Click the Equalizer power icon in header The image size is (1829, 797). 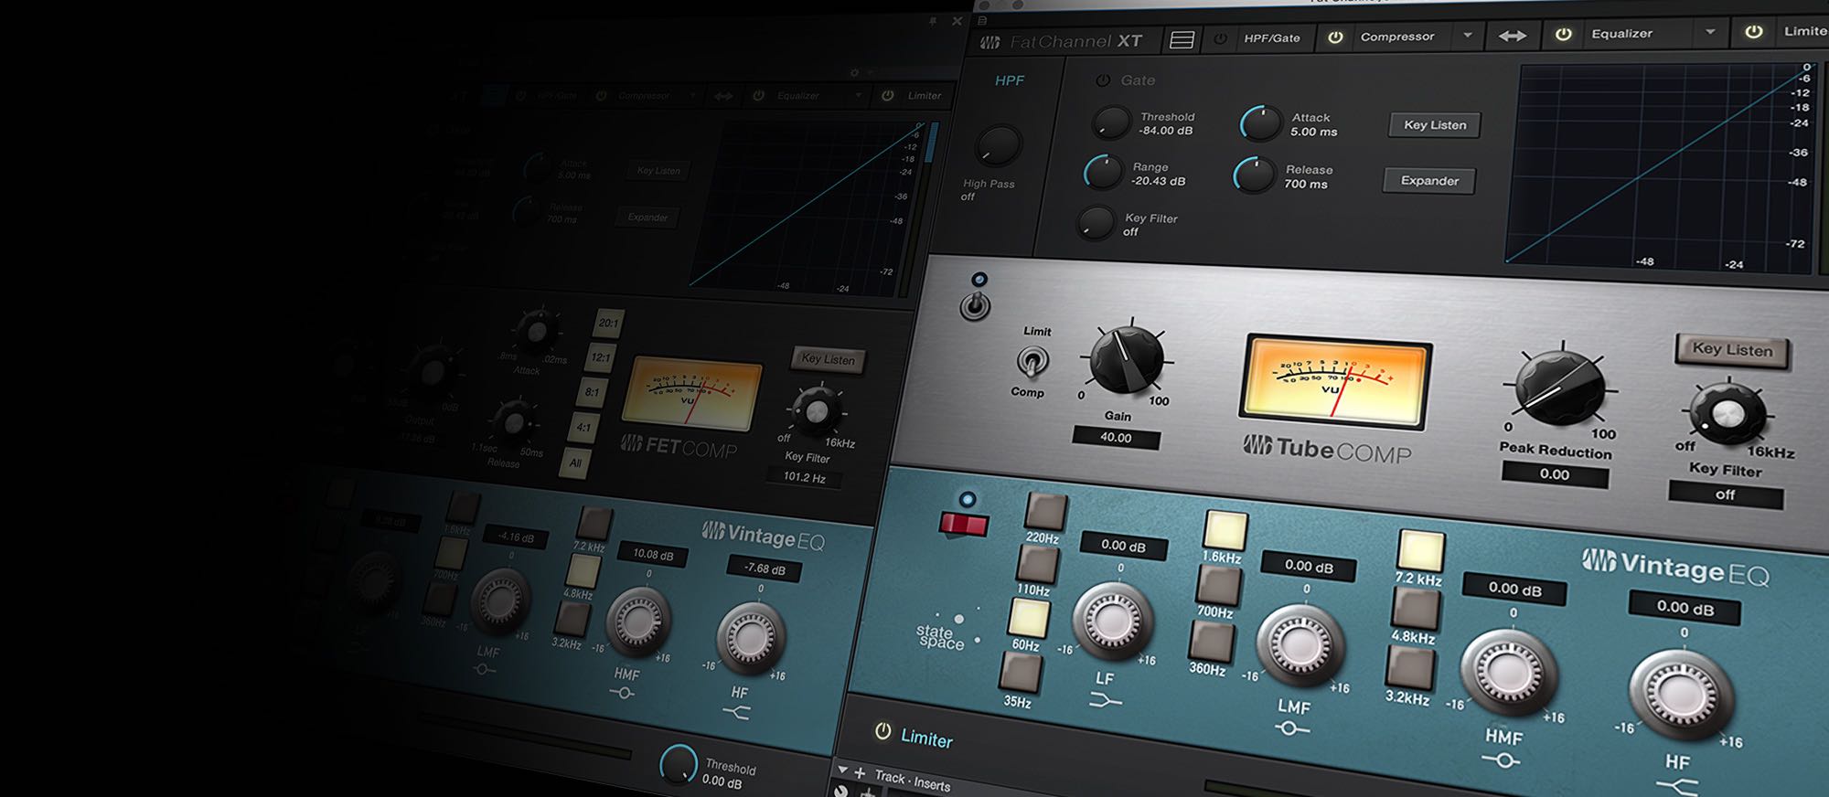1564,34
